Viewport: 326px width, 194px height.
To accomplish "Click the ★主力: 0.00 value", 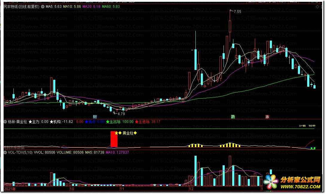I will 39,122.
